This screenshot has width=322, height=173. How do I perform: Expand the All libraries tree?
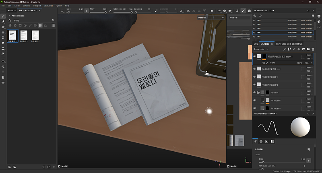click(9, 15)
